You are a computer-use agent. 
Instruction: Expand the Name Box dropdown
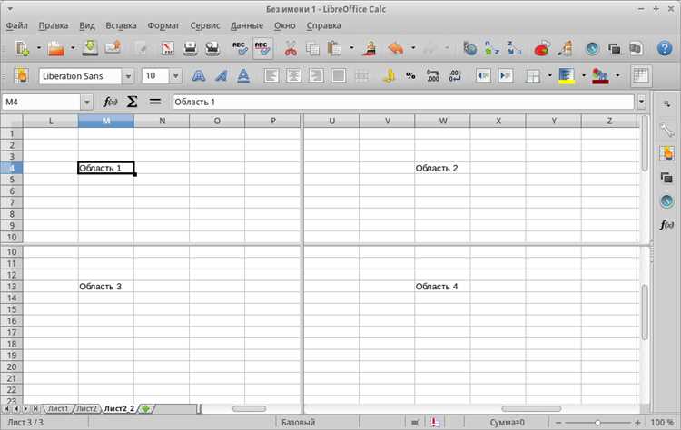(87, 102)
